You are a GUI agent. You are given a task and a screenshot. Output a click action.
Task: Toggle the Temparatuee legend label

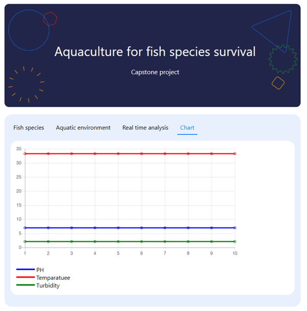tap(53, 278)
